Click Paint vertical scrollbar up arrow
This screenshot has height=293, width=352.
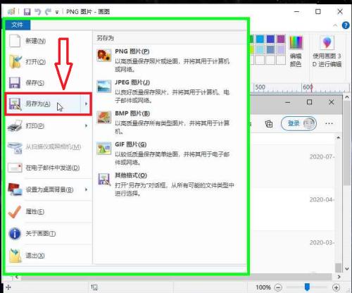point(347,97)
